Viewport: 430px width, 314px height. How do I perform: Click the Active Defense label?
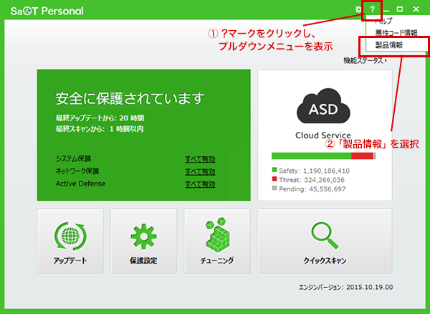[80, 184]
